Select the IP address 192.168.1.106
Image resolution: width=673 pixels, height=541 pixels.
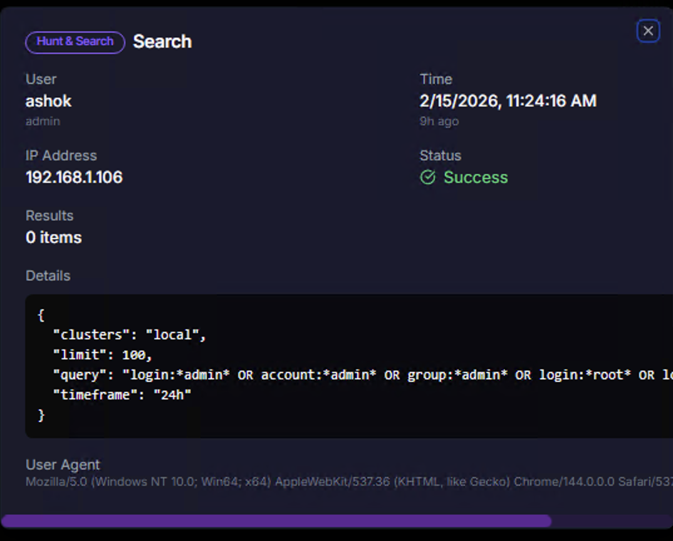pos(74,177)
